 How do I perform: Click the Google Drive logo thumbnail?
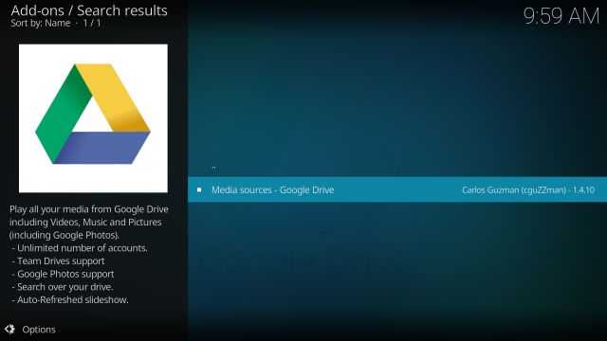[x=93, y=118]
